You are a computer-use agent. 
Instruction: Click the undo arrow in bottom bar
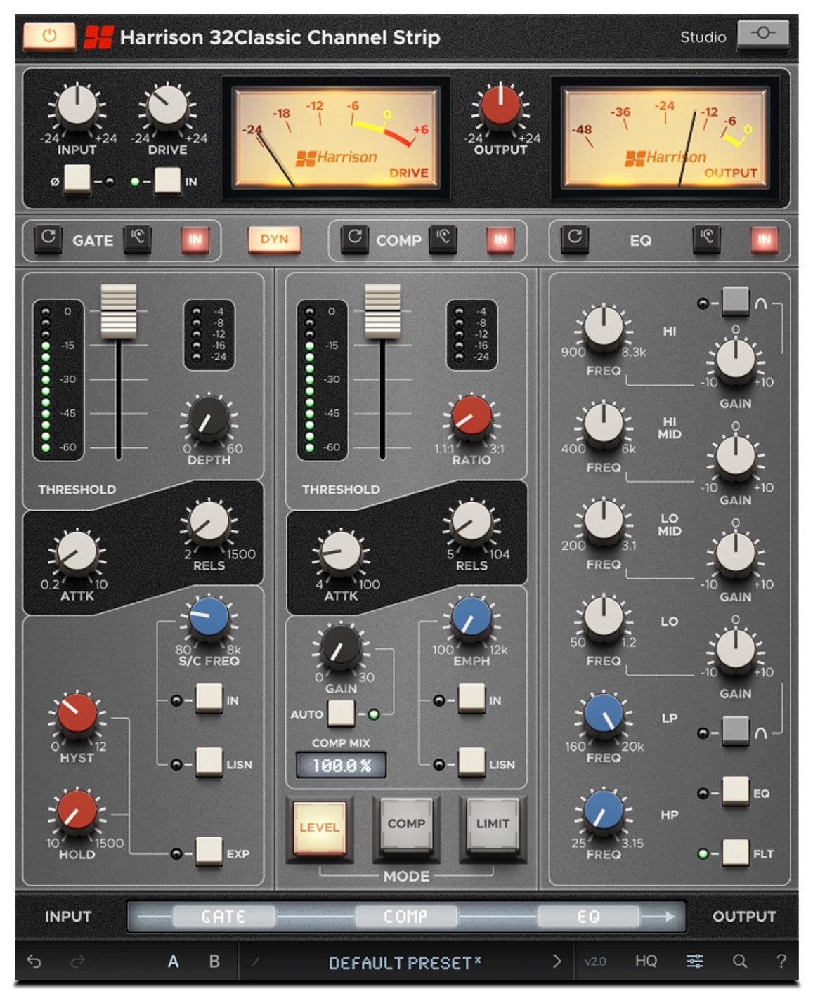[x=34, y=961]
